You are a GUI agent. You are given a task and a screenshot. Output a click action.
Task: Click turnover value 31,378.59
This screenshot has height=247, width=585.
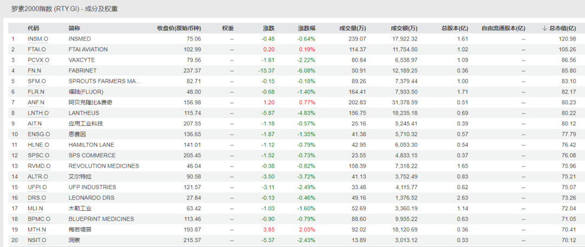[x=405, y=103]
